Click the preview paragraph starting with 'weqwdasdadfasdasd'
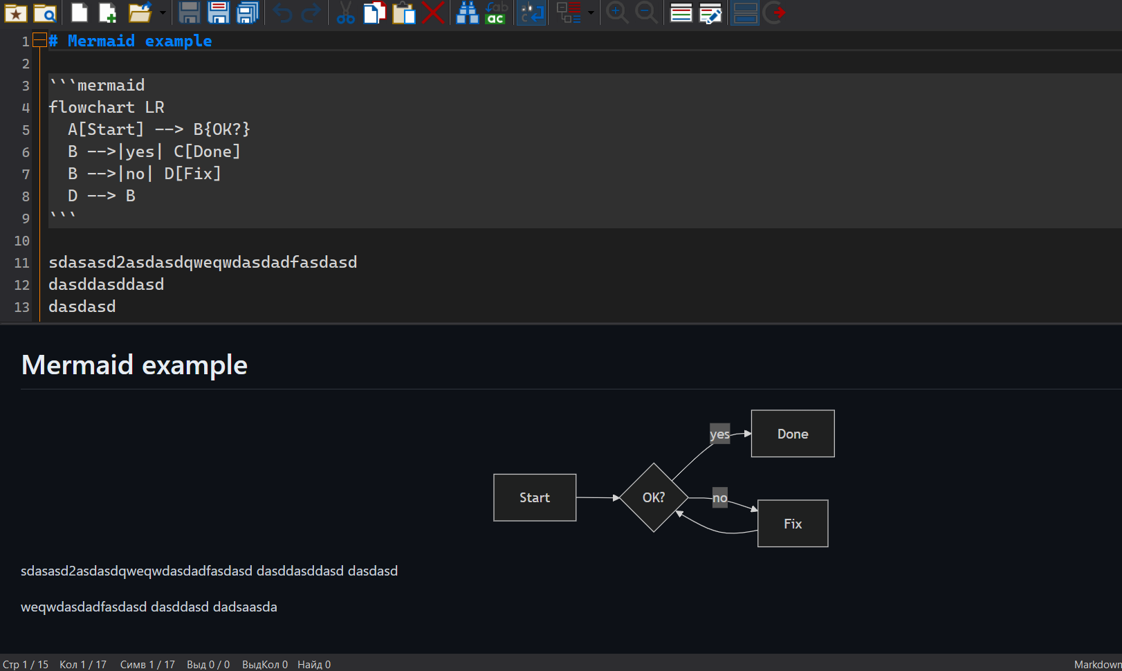Viewport: 1122px width, 671px height. pyautogui.click(x=149, y=607)
